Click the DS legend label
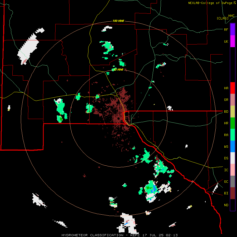Screen dimensions: 237x237 (226, 158)
